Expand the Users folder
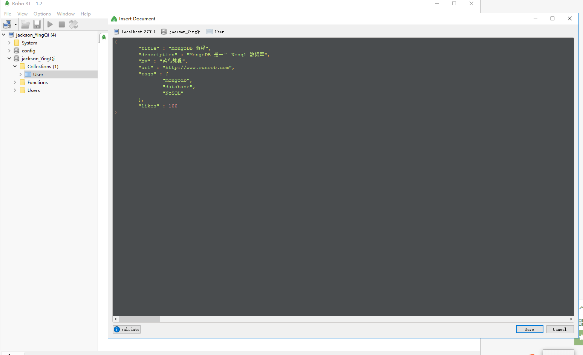This screenshot has width=583, height=355. coord(15,90)
